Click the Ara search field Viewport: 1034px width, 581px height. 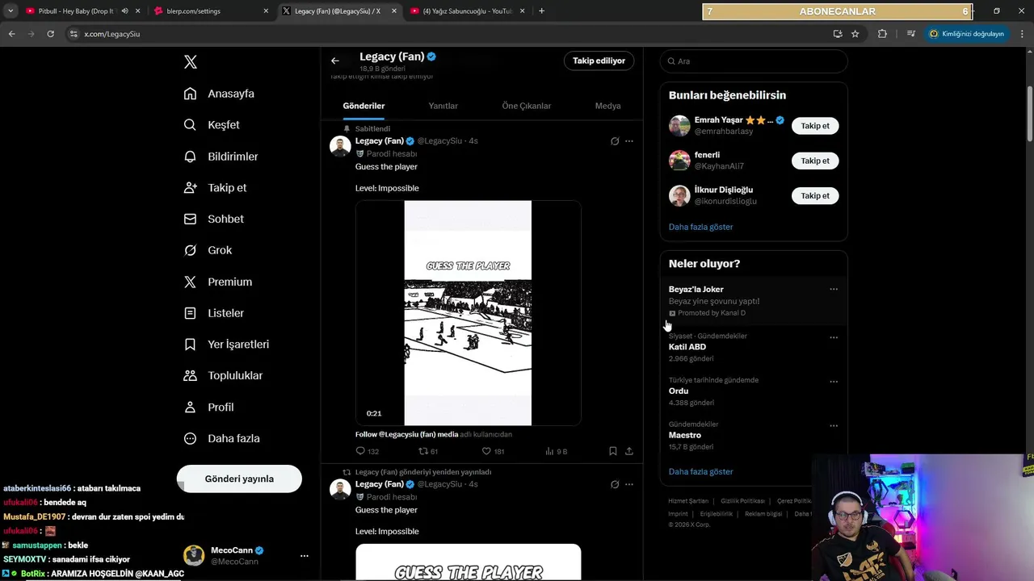tap(754, 61)
